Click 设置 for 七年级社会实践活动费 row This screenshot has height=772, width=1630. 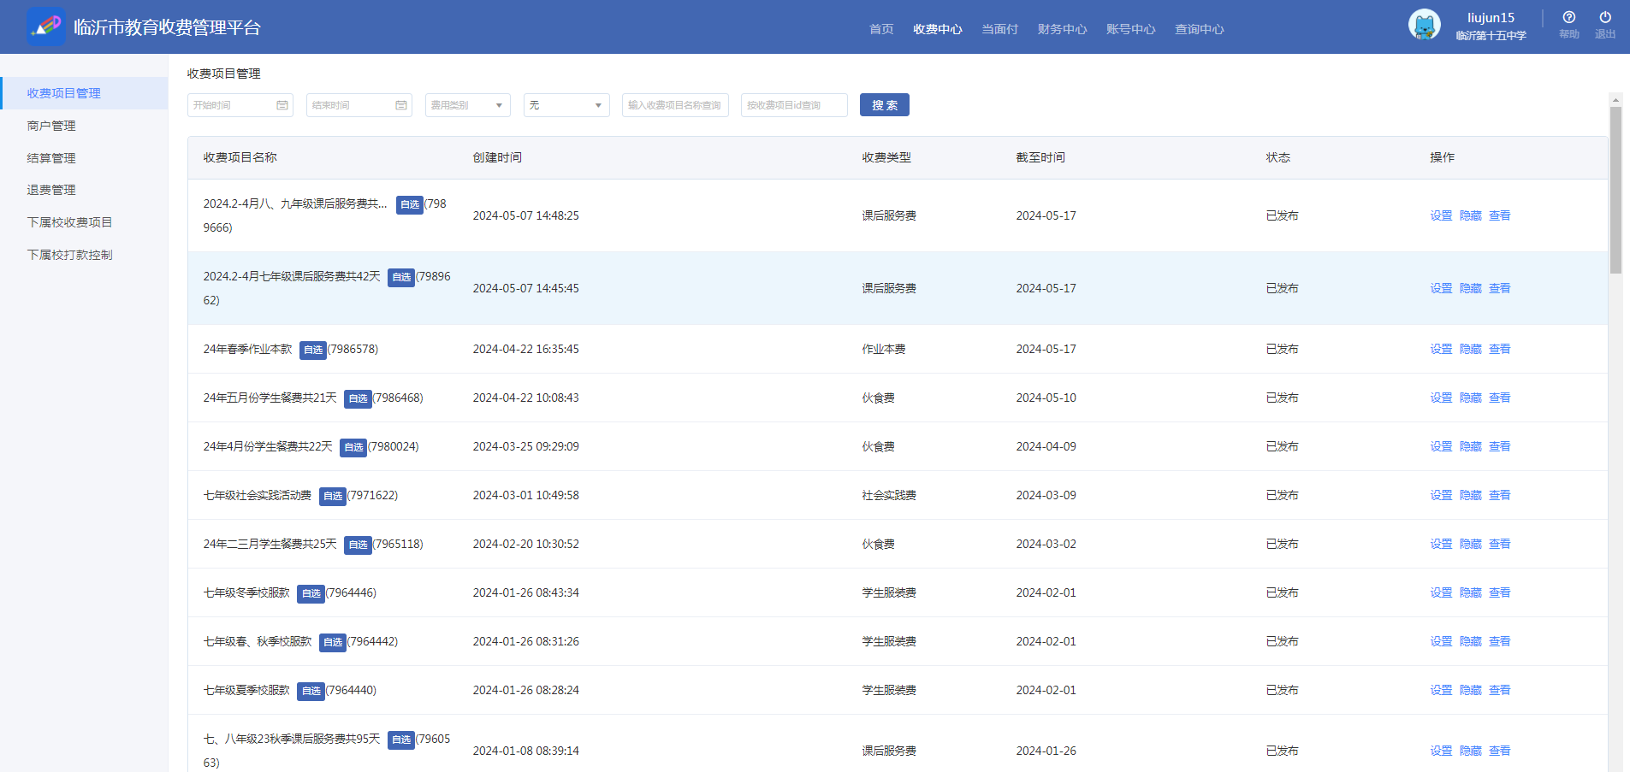(1441, 495)
